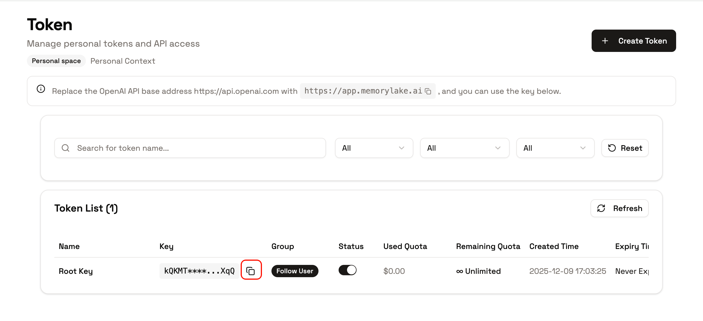The height and width of the screenshot is (321, 703).
Task: Click the infinity icon next to Unlimited quota
Action: pyautogui.click(x=460, y=271)
